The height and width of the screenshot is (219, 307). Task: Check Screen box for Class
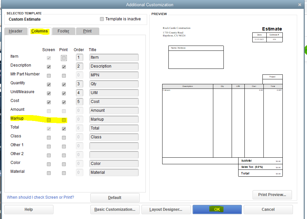coord(49,138)
